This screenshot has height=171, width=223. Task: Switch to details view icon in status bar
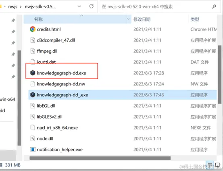[210, 165]
